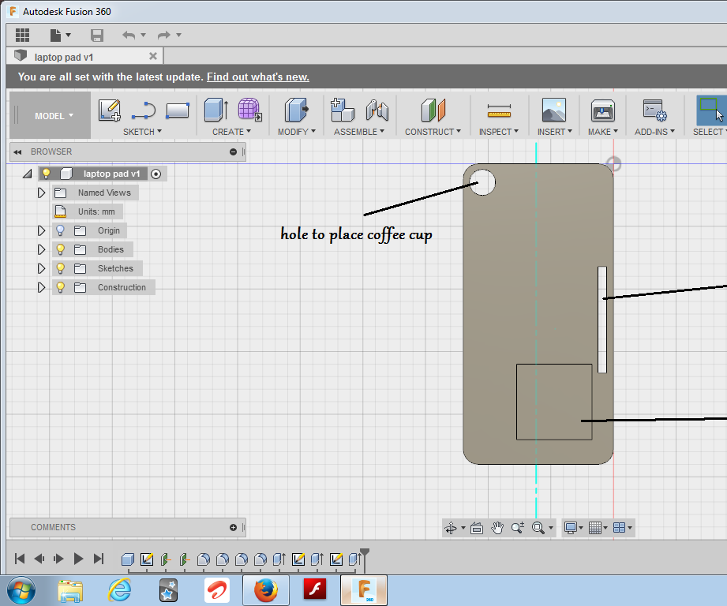The height and width of the screenshot is (606, 727).
Task: Open the Scripts and Add-Ins icon
Action: coord(654,110)
